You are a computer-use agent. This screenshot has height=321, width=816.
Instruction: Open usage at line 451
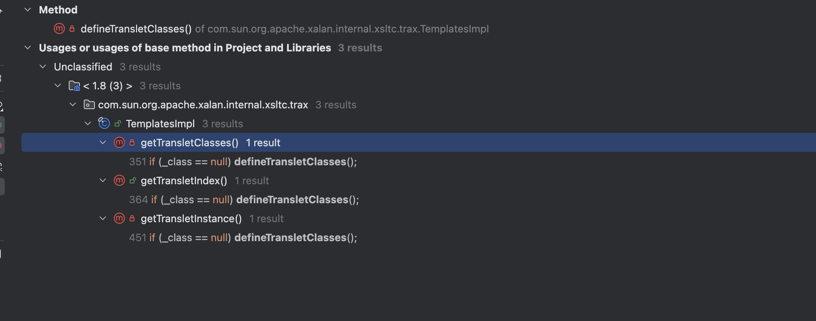click(243, 238)
